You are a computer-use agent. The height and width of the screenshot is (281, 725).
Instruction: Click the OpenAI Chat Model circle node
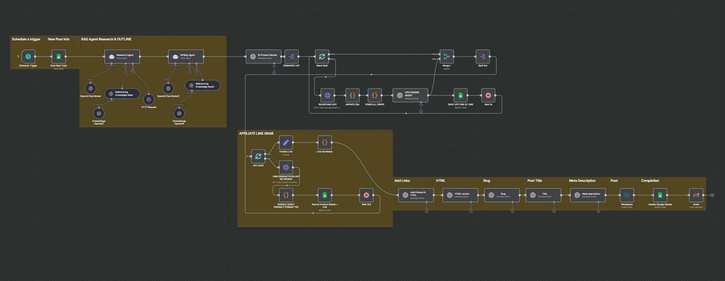pos(91,88)
